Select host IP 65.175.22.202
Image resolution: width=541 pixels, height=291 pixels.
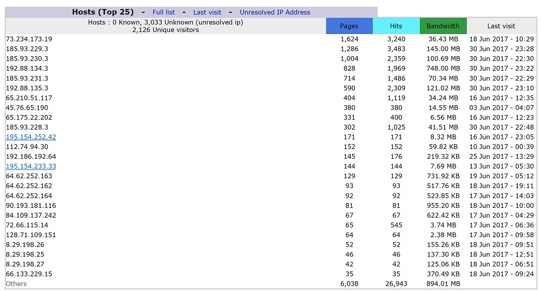pos(29,118)
